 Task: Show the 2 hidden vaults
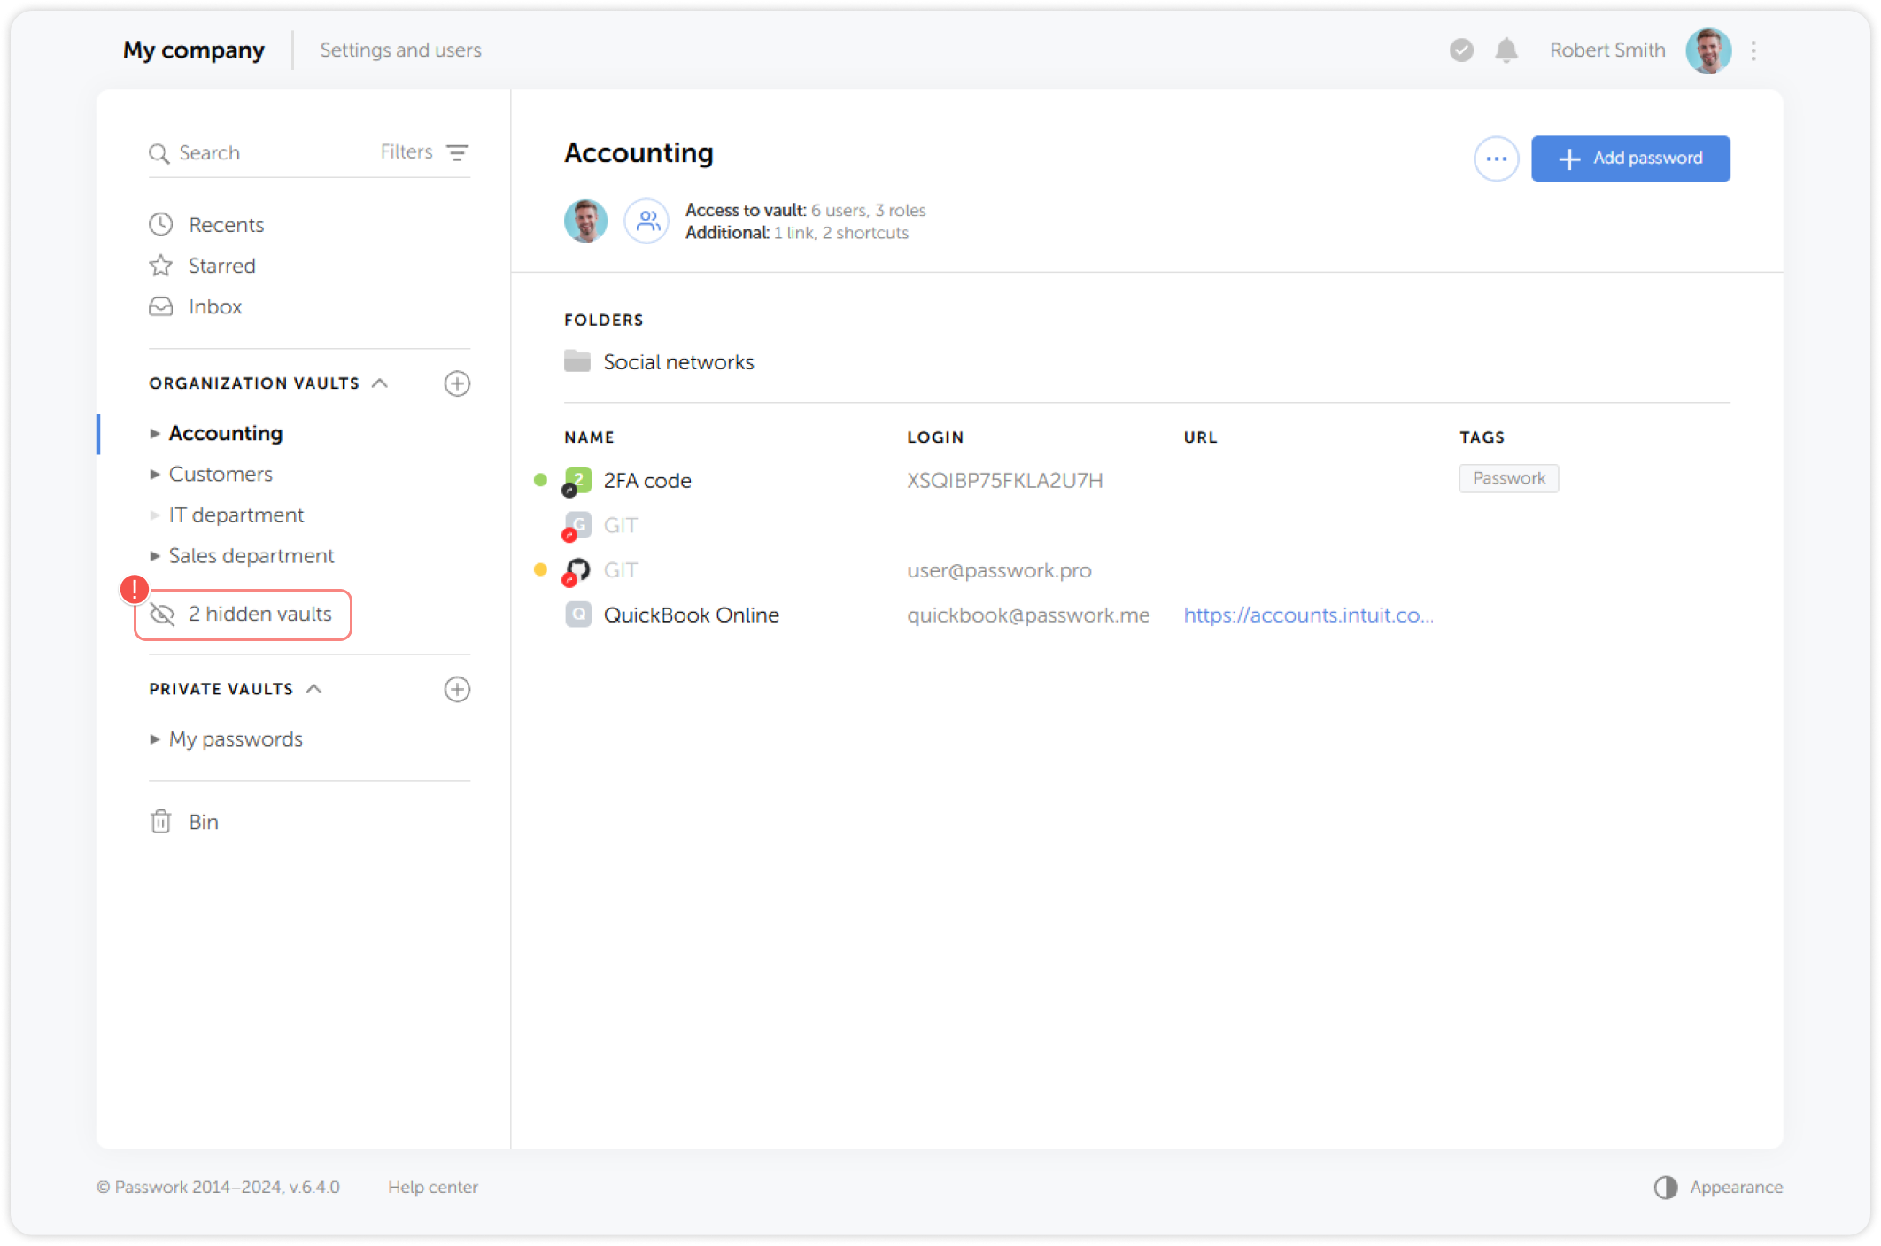pyautogui.click(x=259, y=614)
